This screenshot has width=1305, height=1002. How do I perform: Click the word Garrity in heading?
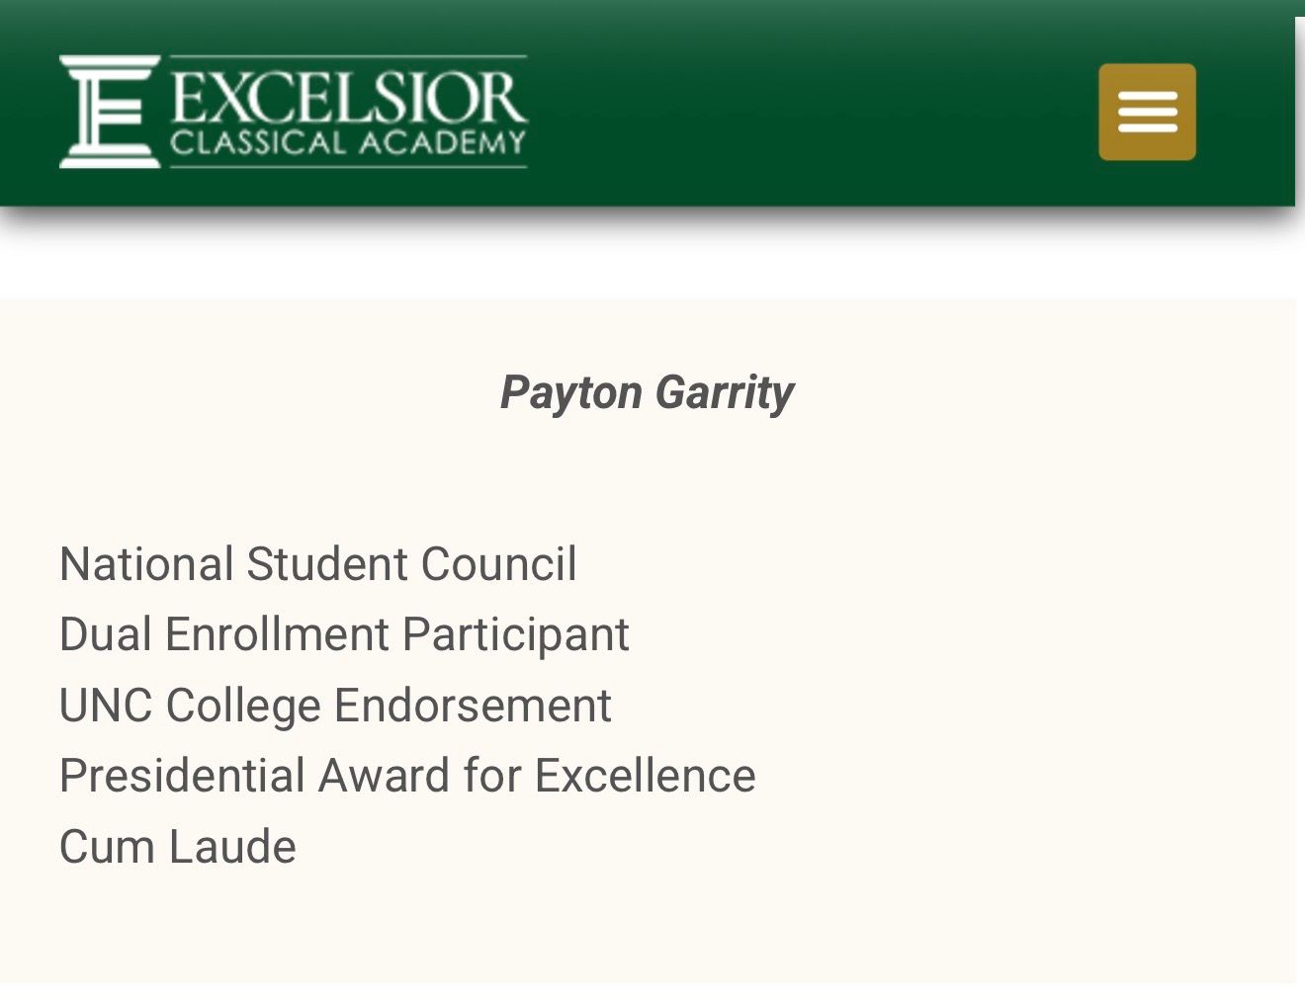[725, 392]
